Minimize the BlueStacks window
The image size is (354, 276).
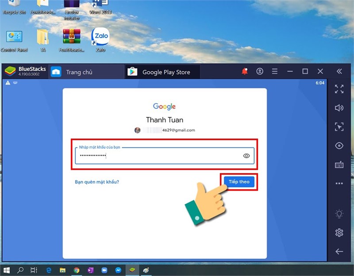pyautogui.click(x=290, y=72)
